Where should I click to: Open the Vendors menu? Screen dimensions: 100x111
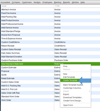pyautogui.click(x=37, y=2)
